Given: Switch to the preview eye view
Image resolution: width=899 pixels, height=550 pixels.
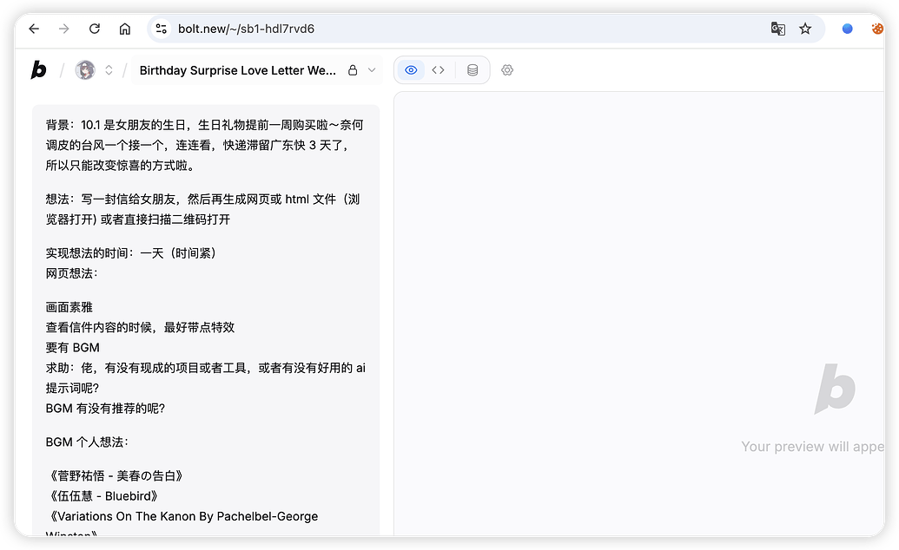Looking at the screenshot, I should click(x=411, y=70).
